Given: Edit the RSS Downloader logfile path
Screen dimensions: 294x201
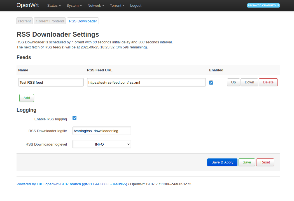Looking at the screenshot, I should coord(102,131).
